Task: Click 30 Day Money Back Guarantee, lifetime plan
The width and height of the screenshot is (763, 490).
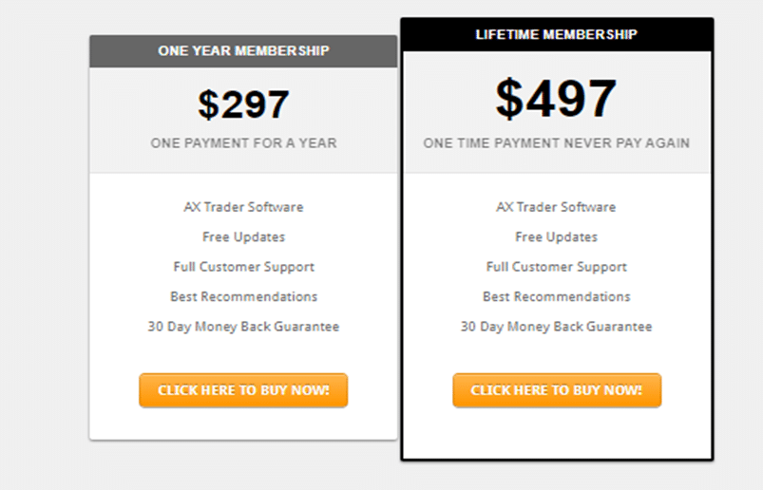Action: tap(556, 327)
